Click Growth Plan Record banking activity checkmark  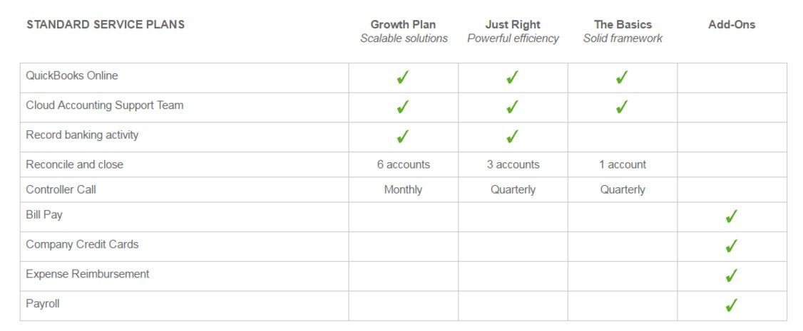click(403, 137)
